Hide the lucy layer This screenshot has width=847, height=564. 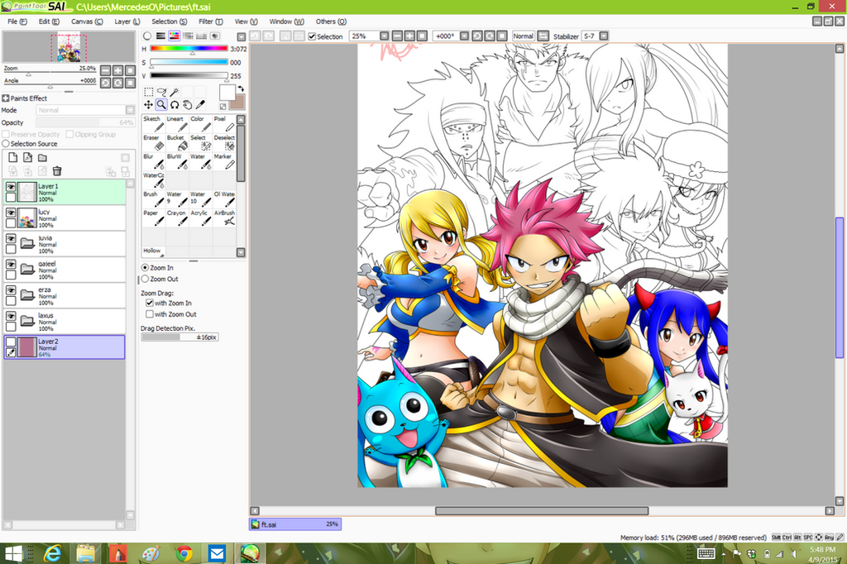tap(11, 213)
